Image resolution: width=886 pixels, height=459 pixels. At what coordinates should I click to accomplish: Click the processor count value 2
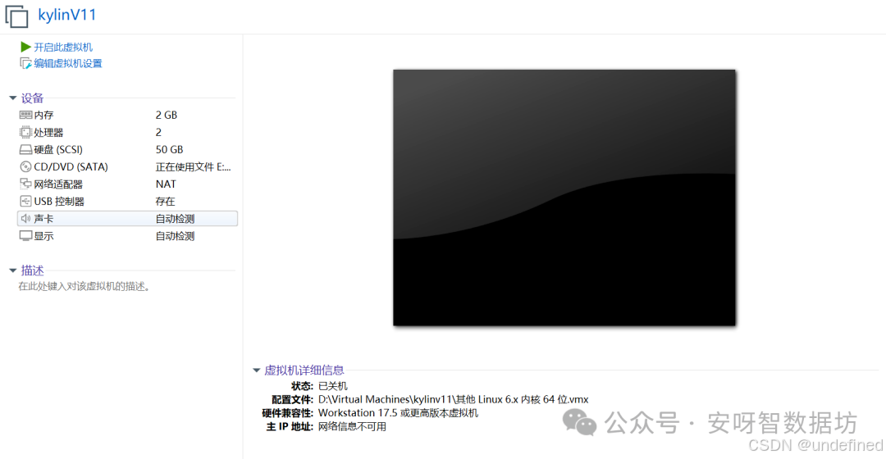tap(159, 132)
